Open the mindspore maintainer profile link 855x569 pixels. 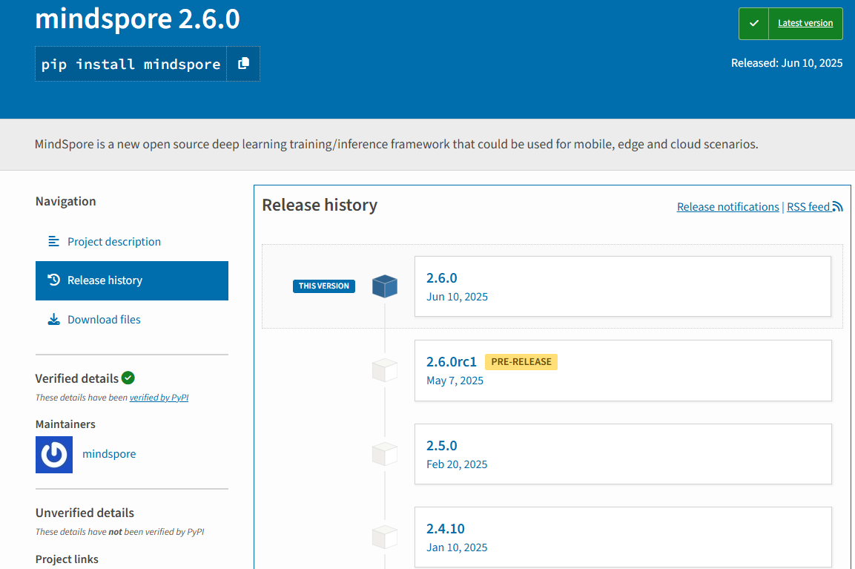coord(109,454)
